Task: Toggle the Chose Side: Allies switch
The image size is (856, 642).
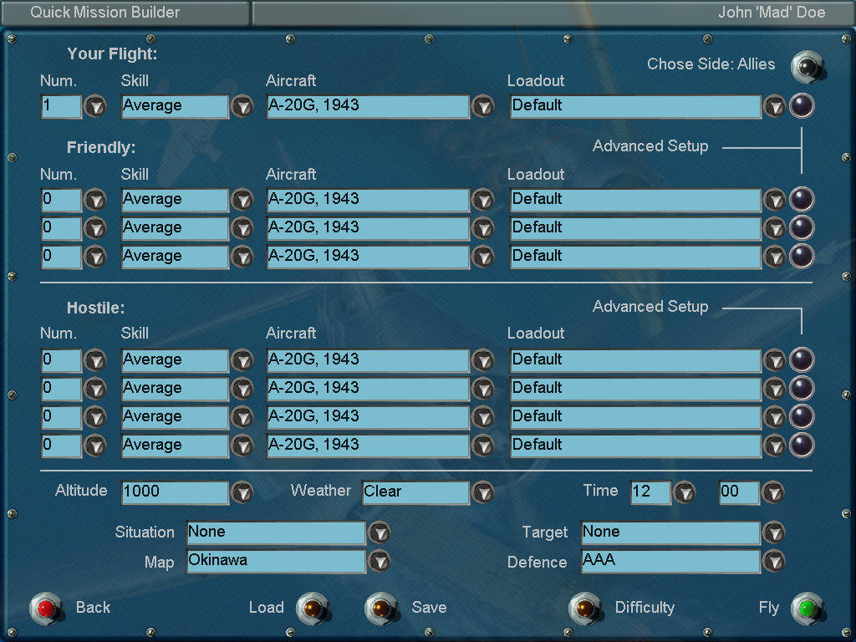Action: coord(808,67)
